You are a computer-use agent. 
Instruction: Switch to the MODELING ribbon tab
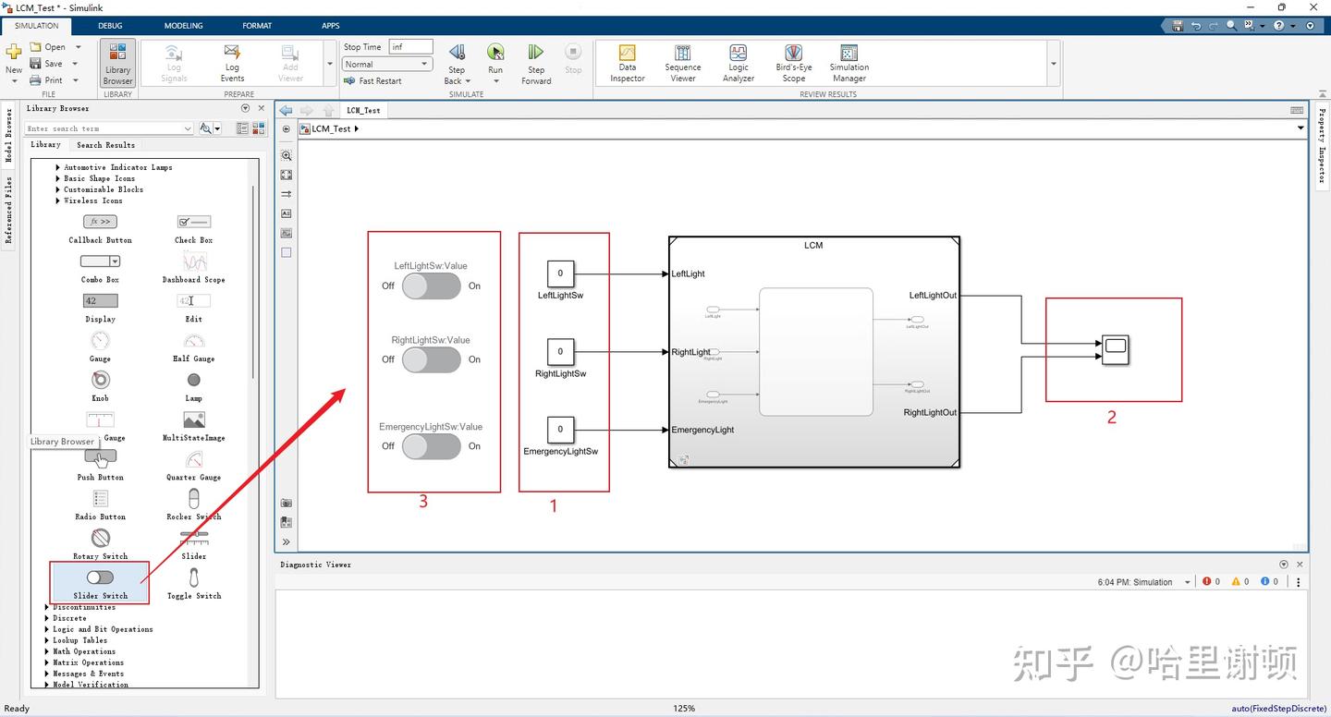(x=183, y=26)
